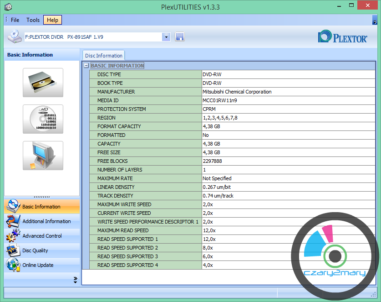
Task: Open the Help menu
Action: click(x=52, y=20)
